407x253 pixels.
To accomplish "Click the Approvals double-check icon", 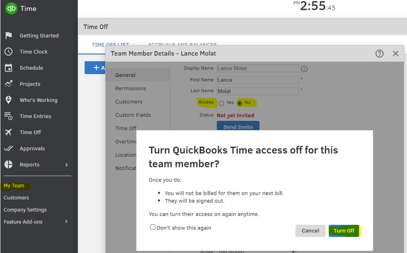I will (9, 149).
